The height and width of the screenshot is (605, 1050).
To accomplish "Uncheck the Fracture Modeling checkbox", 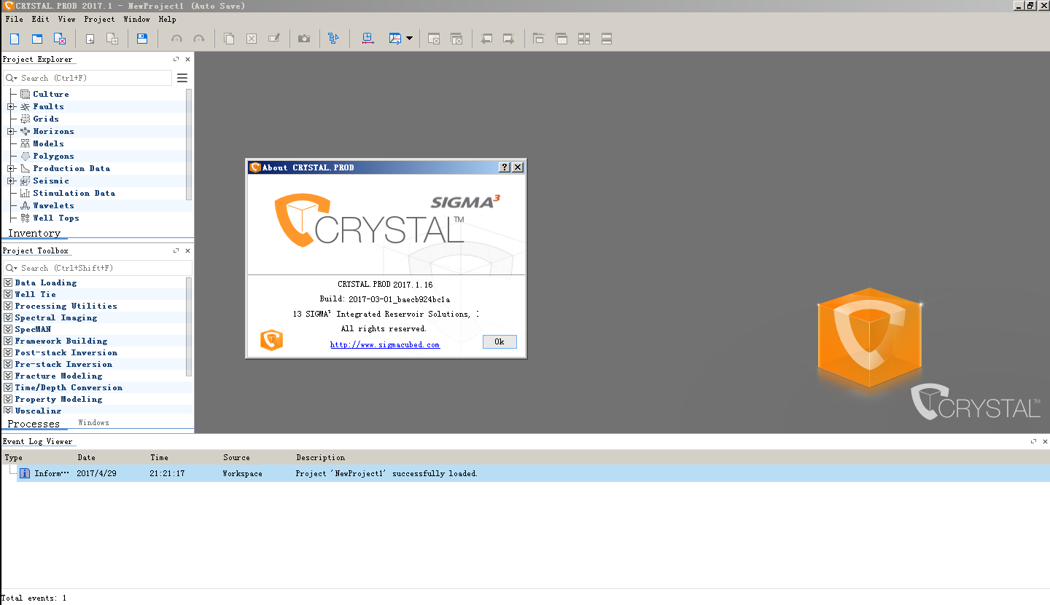I will [x=8, y=376].
